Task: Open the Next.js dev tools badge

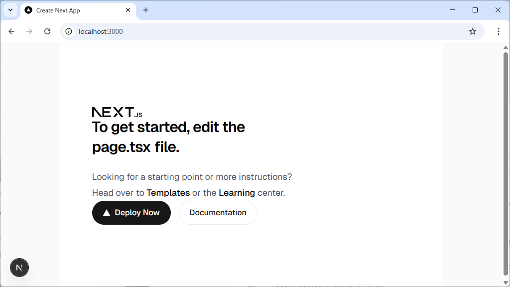Action: tap(19, 268)
